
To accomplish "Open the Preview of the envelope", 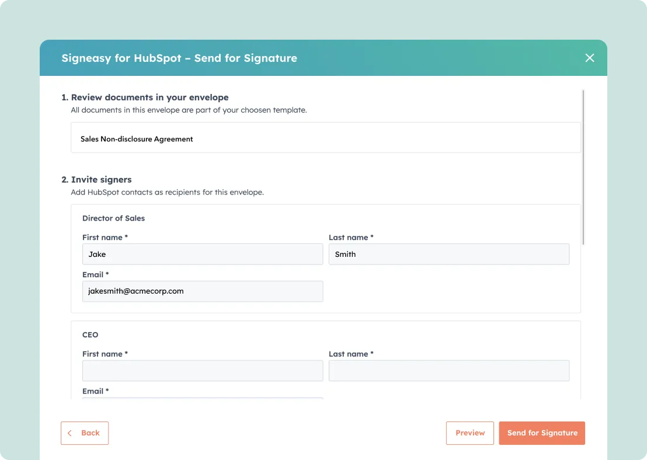I will (469, 433).
